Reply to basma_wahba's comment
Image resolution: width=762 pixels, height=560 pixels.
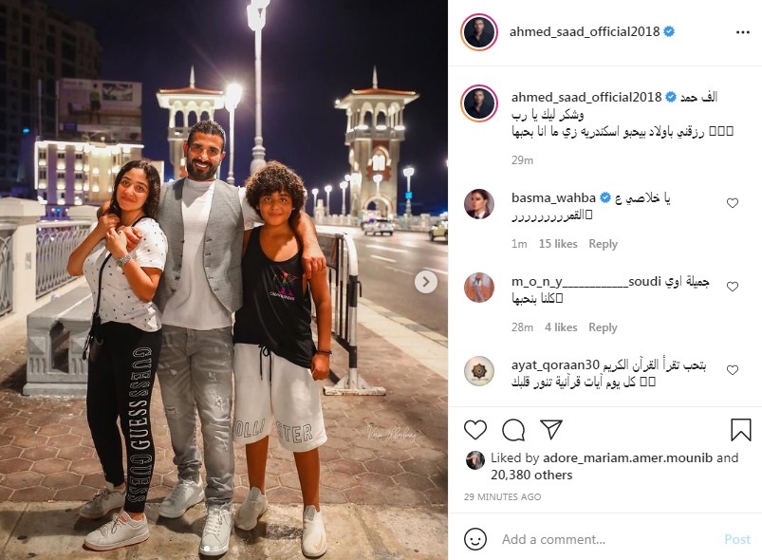point(603,244)
